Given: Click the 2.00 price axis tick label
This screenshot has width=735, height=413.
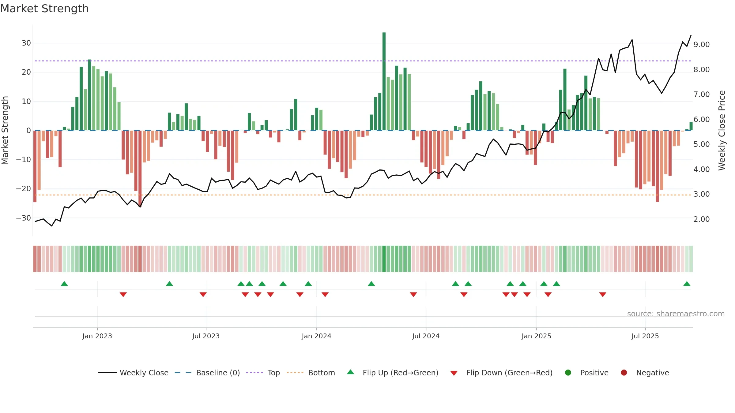Looking at the screenshot, I should 702,219.
